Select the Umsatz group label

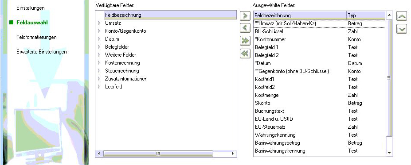(x=113, y=23)
